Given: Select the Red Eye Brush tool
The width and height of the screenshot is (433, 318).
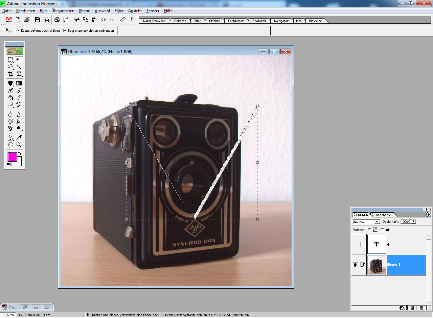Looking at the screenshot, I should click(x=10, y=128).
